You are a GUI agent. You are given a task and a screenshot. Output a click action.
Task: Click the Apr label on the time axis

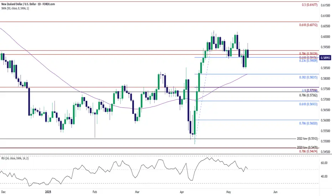click(182, 192)
